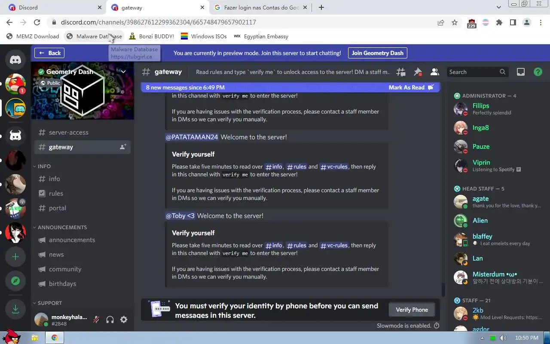550x344 pixels.
Task: Click the message list scrollbar
Action: [443, 290]
